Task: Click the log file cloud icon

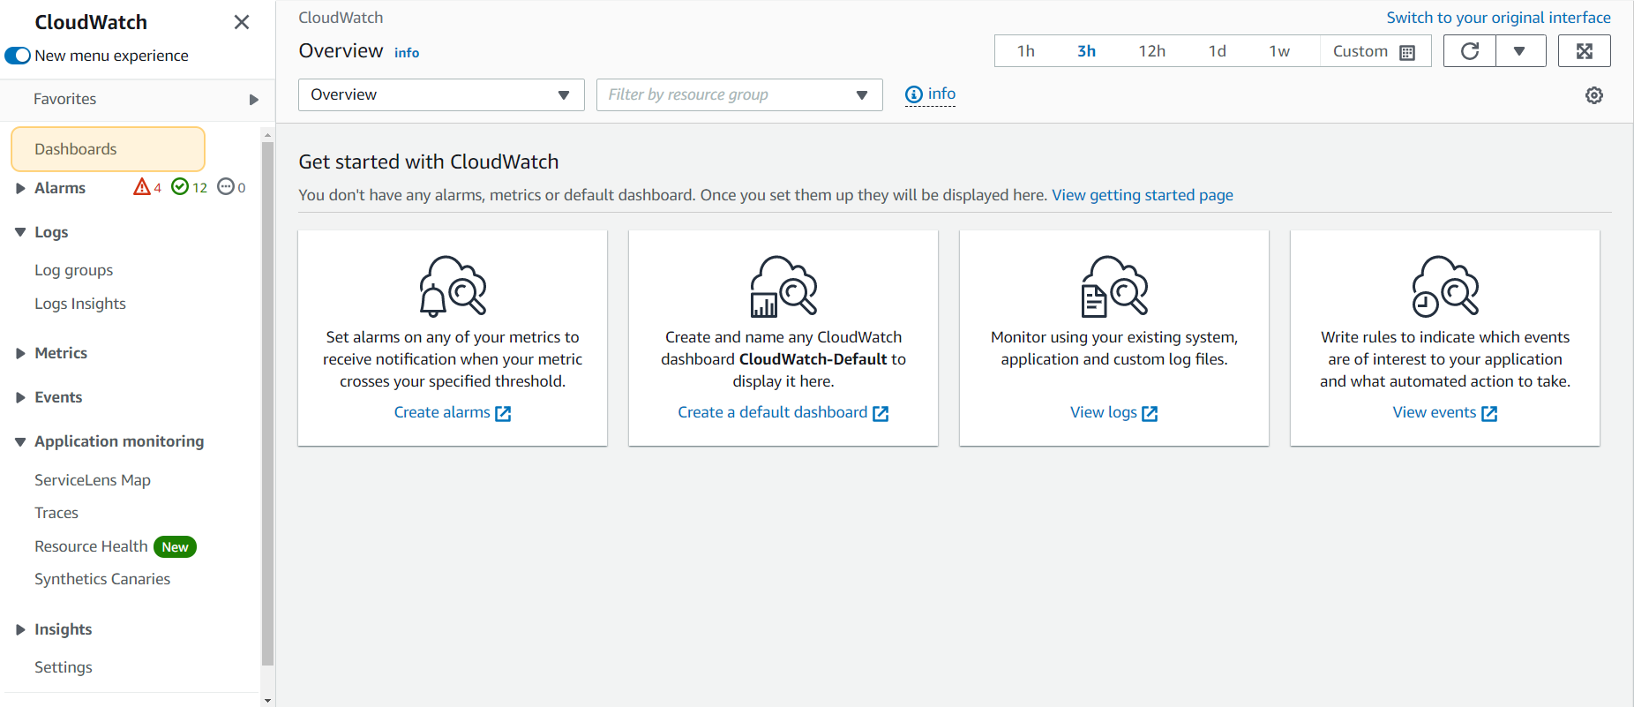Action: tap(1114, 286)
